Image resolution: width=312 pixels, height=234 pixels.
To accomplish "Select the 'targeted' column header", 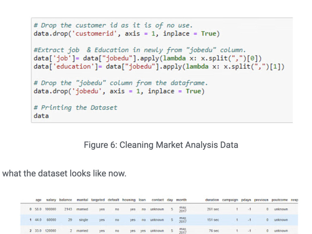I will pos(98,200).
